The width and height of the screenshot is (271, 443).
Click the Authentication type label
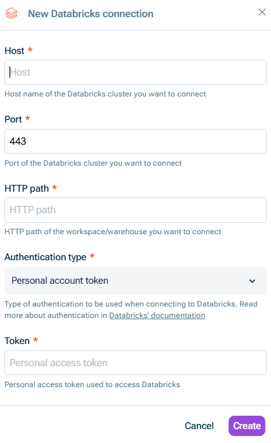[x=46, y=257]
